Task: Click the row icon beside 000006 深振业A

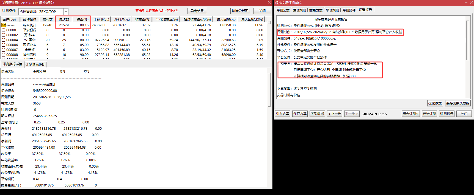Action: pos(4,45)
